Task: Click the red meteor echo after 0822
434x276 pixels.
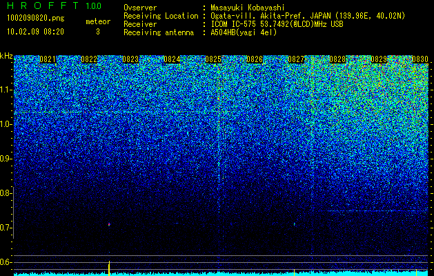Action: (x=109, y=224)
